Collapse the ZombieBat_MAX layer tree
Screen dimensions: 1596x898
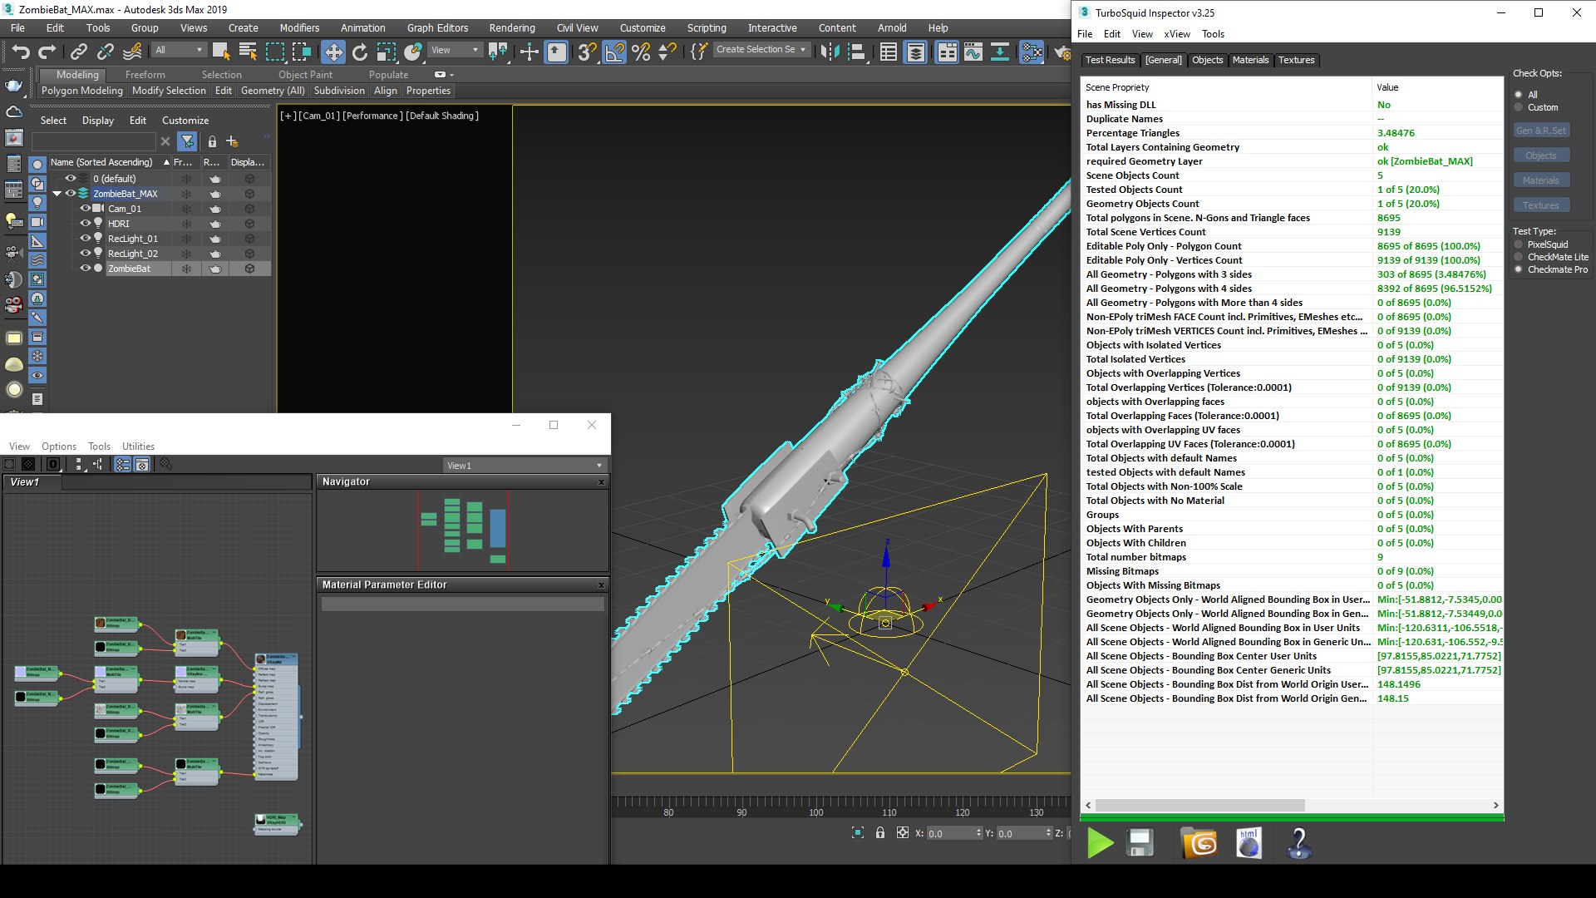(57, 194)
